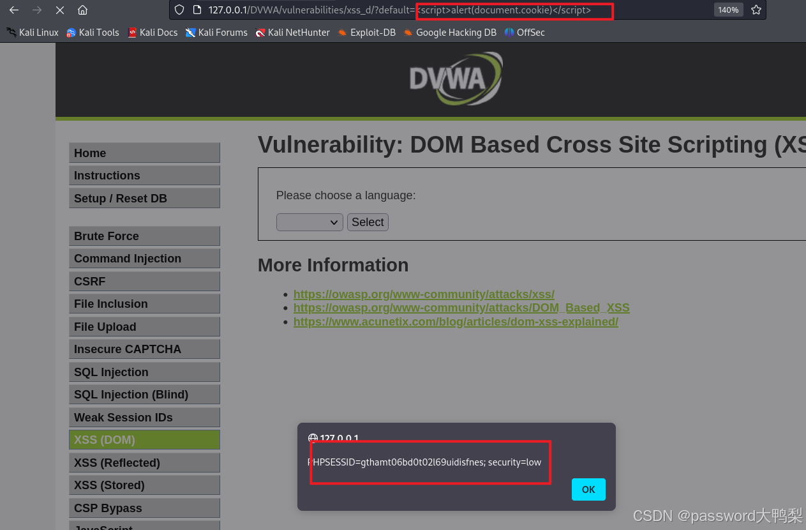Go to the Home menu item

144,153
